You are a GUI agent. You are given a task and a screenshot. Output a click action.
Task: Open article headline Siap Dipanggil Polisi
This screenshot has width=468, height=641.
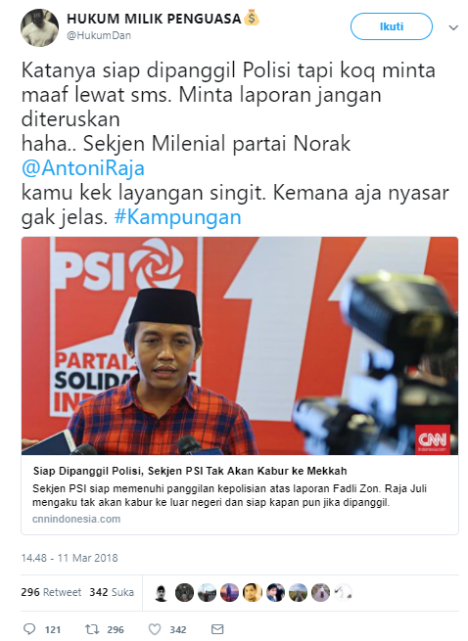[x=190, y=471]
